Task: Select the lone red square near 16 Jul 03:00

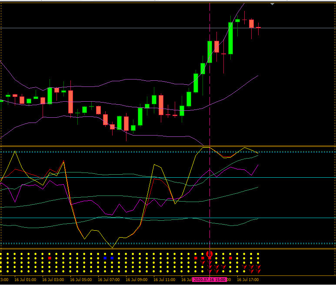Action: click(50, 258)
